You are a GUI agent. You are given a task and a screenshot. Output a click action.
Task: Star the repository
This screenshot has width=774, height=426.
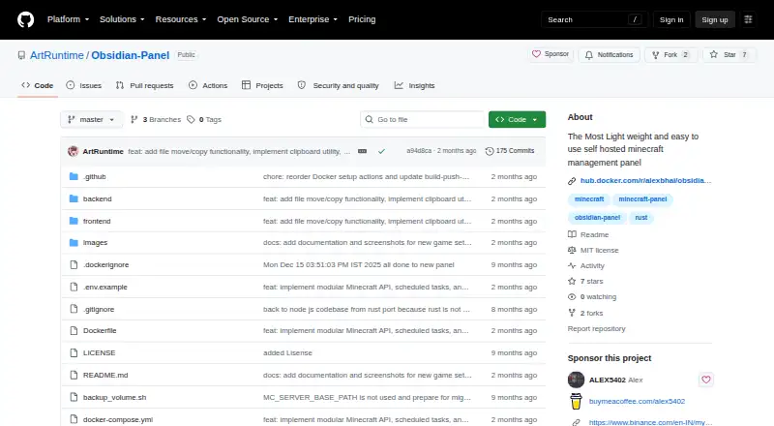(x=729, y=55)
